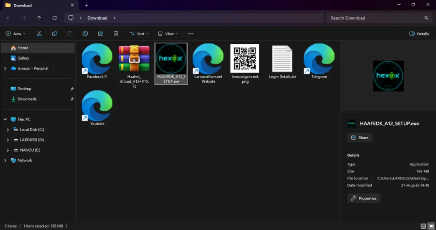Click the Rename icon in toolbar
Viewport: 436px width, 230px height.
pos(85,34)
